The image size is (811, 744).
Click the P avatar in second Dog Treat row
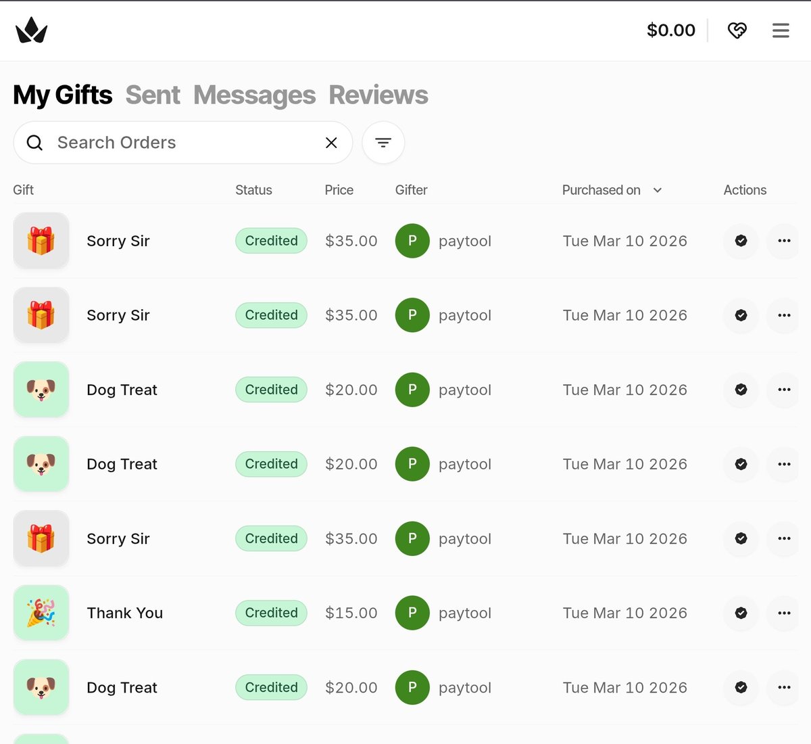(x=412, y=464)
